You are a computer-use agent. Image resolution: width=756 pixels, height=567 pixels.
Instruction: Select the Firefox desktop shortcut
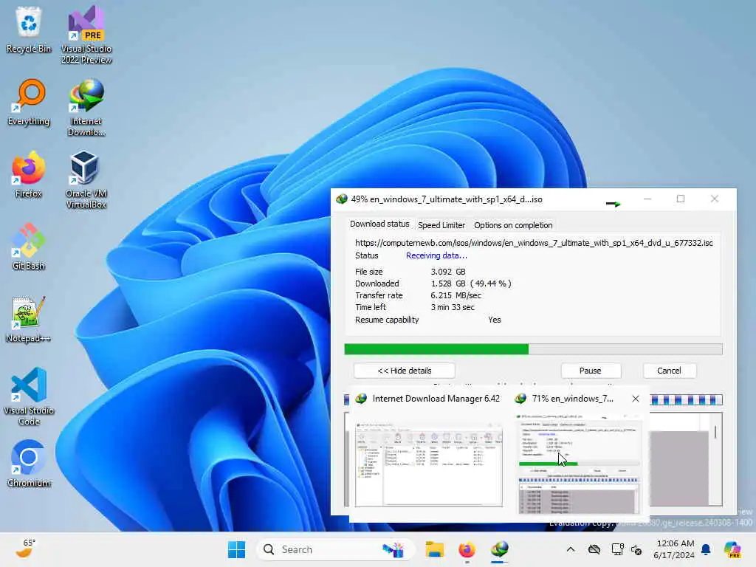(29, 174)
